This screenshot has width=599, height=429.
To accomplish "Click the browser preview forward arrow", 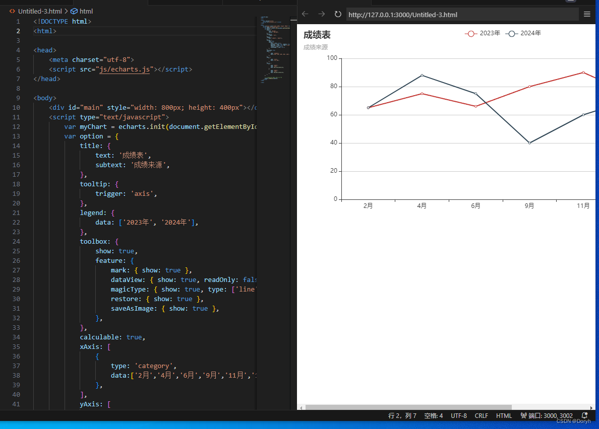I will click(322, 14).
